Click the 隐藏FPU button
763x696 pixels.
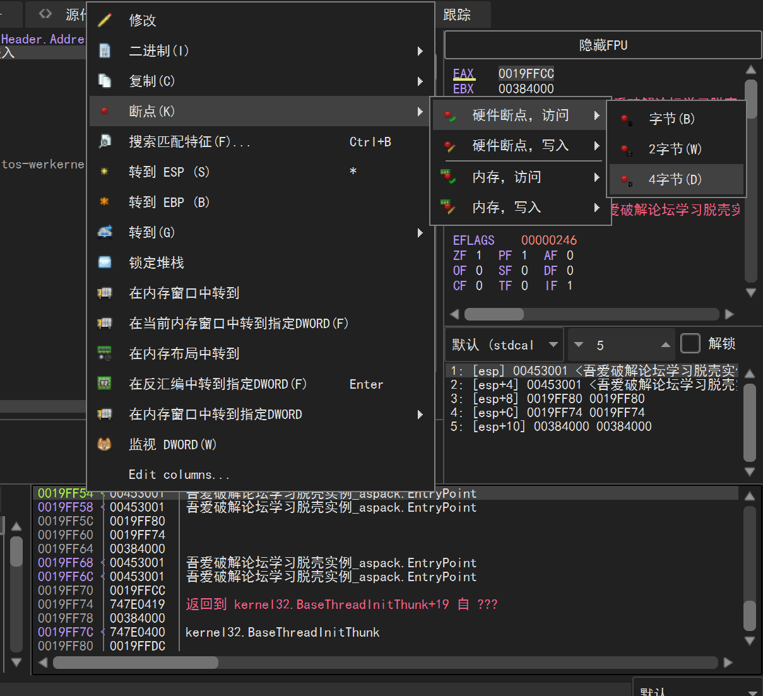pyautogui.click(x=603, y=45)
